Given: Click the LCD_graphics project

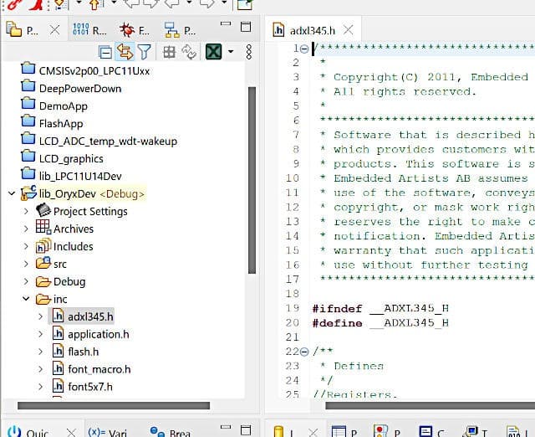Looking at the screenshot, I should point(71,158).
